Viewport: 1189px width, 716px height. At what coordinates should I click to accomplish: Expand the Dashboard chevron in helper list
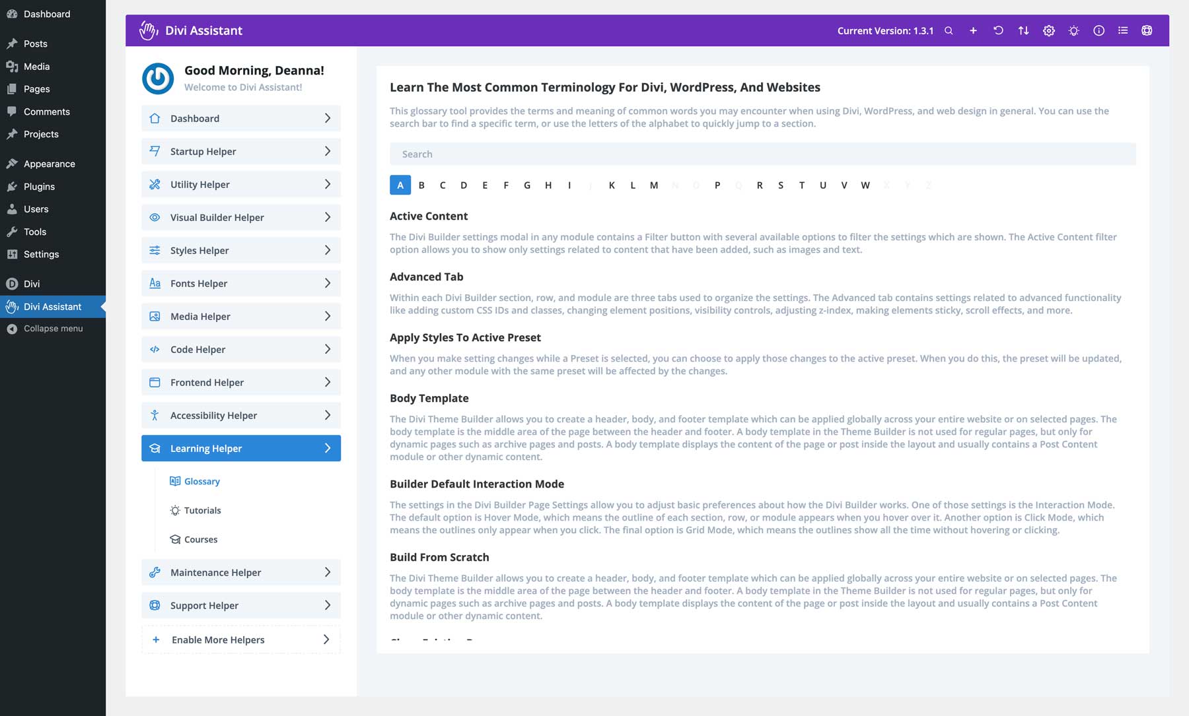coord(328,118)
